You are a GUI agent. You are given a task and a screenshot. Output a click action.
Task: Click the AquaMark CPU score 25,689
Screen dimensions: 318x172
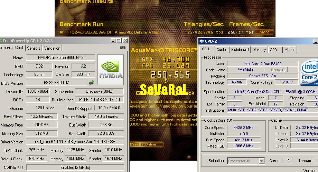click(x=176, y=66)
